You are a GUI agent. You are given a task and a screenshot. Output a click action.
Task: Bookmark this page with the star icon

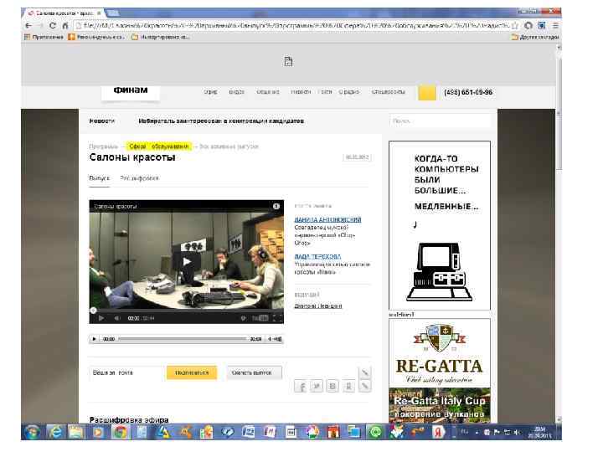click(515, 25)
